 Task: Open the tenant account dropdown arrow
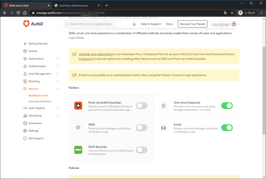[x=238, y=24]
